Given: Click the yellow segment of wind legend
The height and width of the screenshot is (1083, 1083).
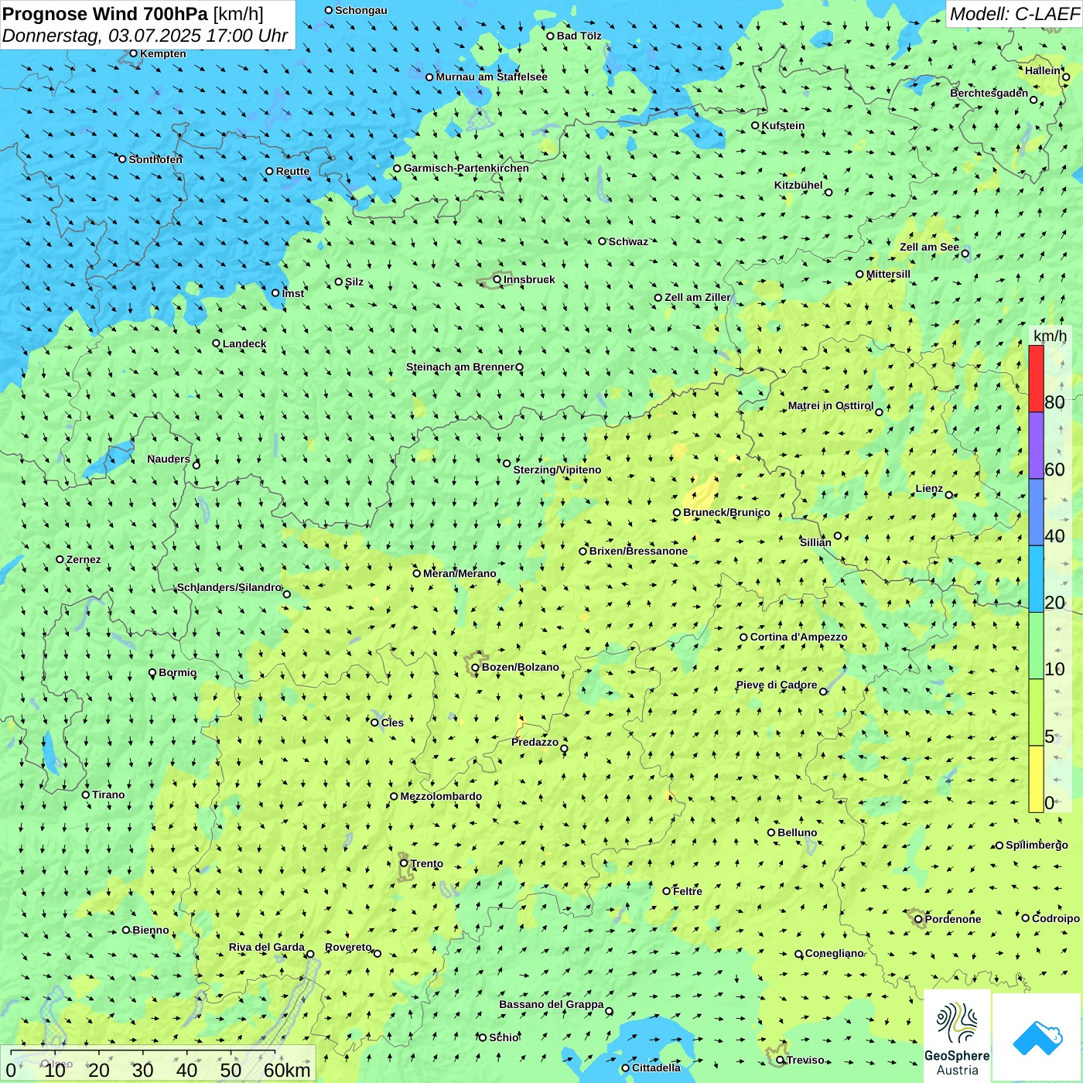Looking at the screenshot, I should tap(1036, 779).
